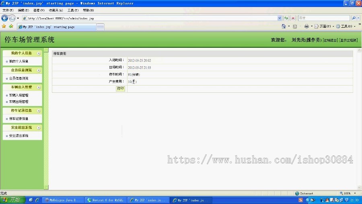
Task: Click the RSS feeds icon
Action: coord(295,27)
